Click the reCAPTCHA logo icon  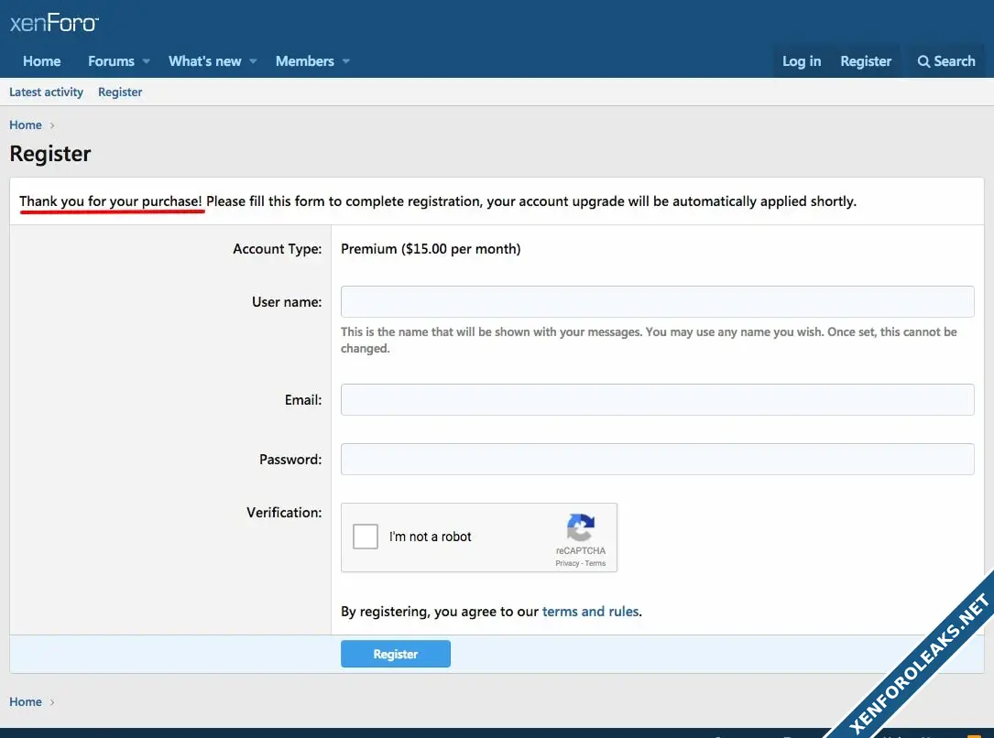click(x=581, y=527)
